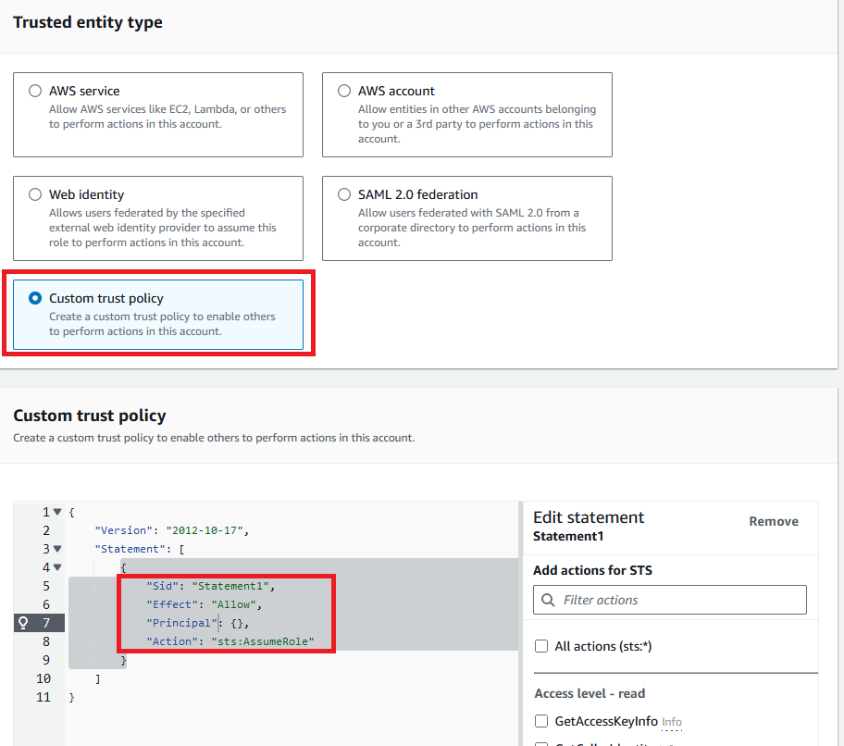Click the magnifier icon in Filter actions
This screenshot has height=746, width=844.
549,600
